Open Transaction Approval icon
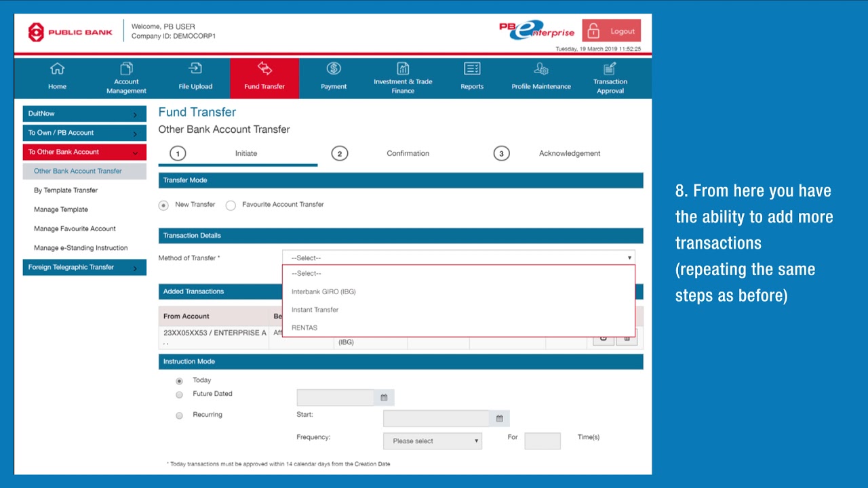 [x=610, y=68]
